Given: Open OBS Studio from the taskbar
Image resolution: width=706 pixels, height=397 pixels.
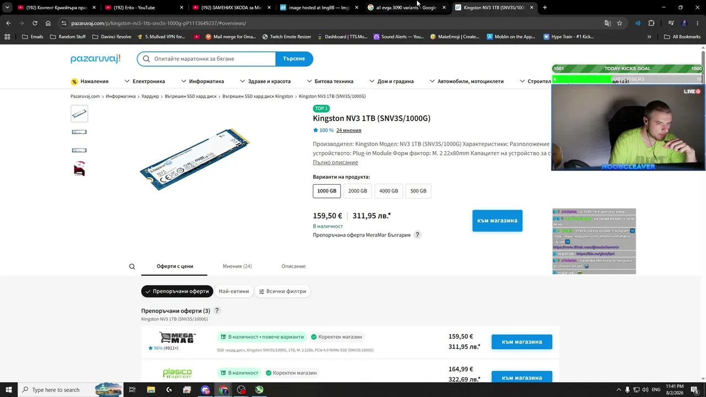Looking at the screenshot, I should [241, 390].
